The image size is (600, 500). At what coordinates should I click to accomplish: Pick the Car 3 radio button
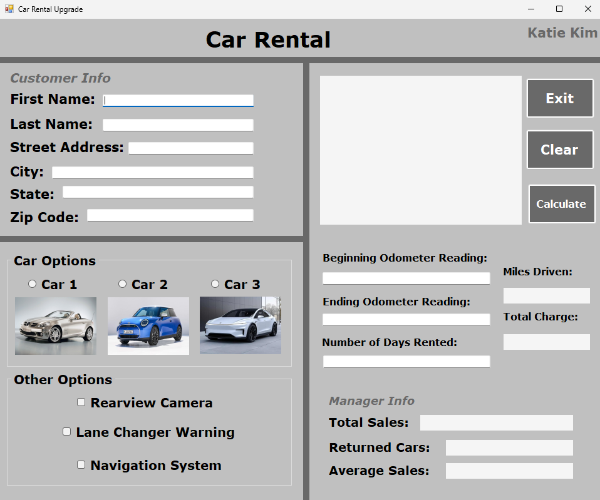pyautogui.click(x=215, y=284)
